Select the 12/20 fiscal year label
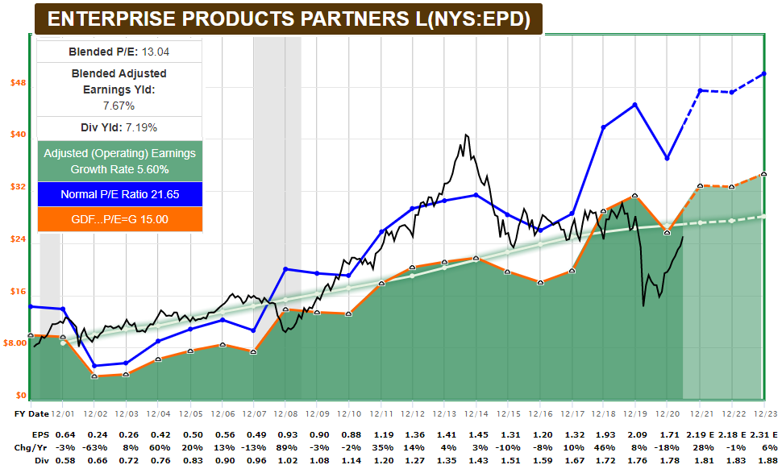Screen dimensions: 782x469 click(668, 413)
